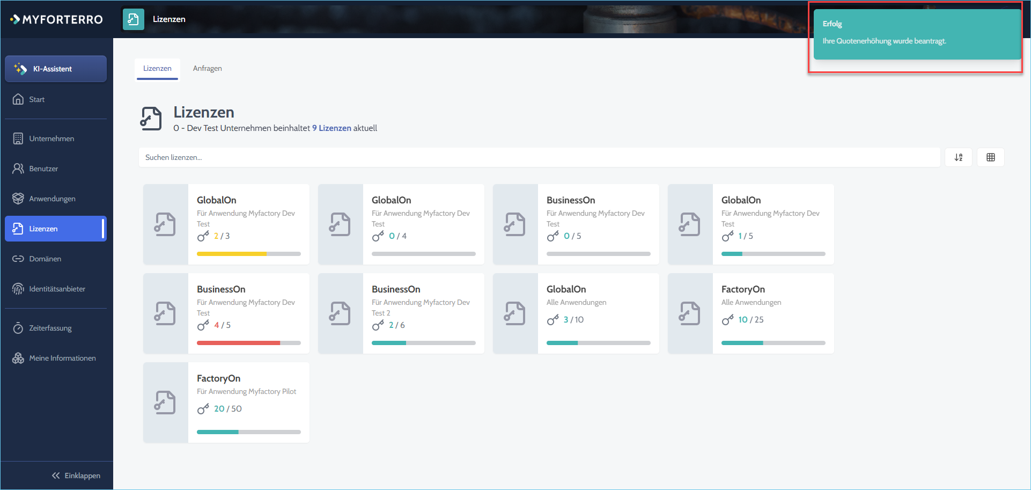The height and width of the screenshot is (490, 1031).
Task: Click the 9 Lizenzen link
Action: pos(332,128)
